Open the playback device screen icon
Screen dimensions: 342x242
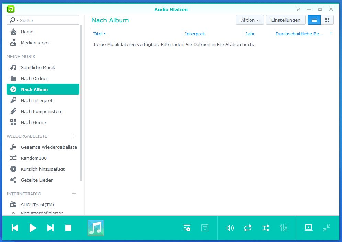[x=308, y=228]
